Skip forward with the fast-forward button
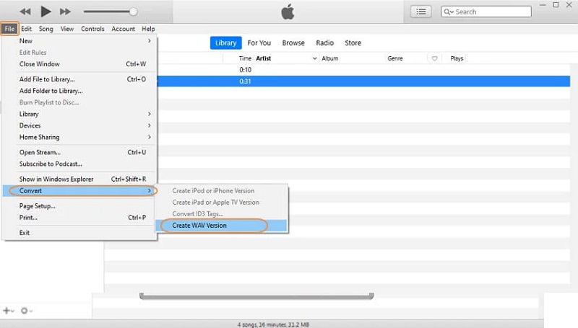The height and width of the screenshot is (328, 578). 65,12
